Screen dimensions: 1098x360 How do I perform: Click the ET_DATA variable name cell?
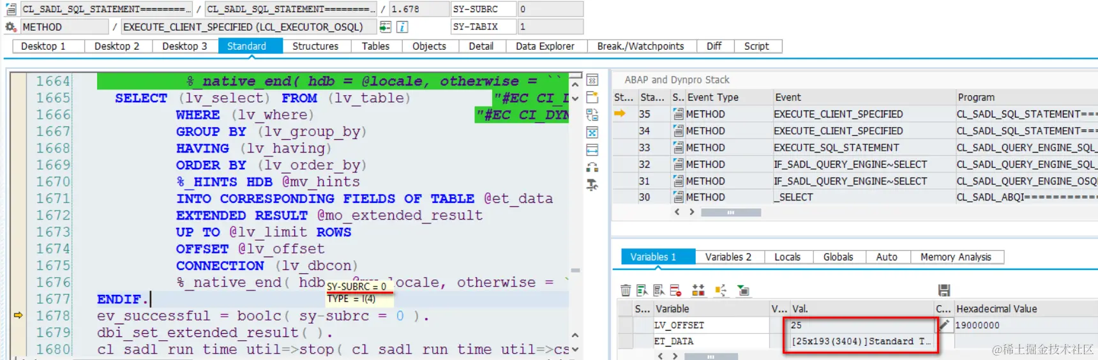click(711, 341)
